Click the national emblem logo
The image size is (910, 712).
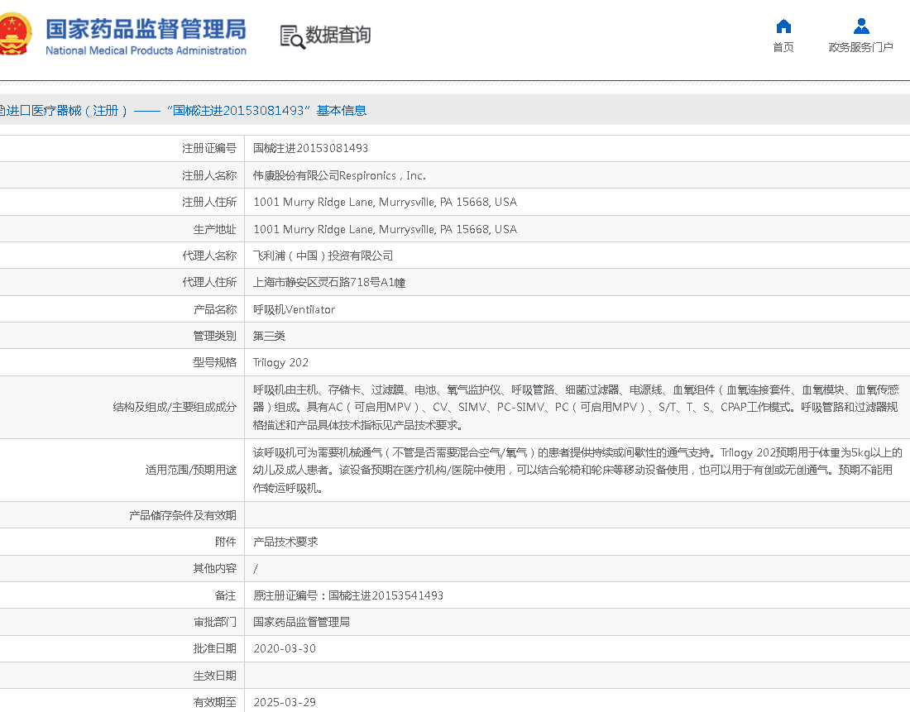[15, 35]
